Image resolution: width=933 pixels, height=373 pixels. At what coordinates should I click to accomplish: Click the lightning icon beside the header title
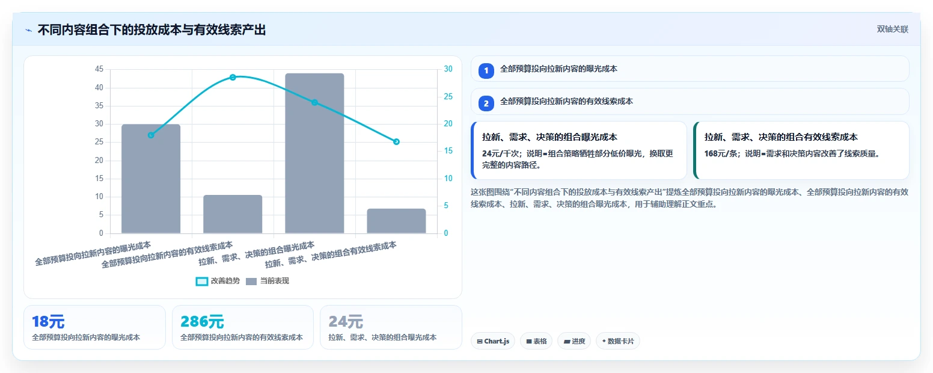pos(29,30)
